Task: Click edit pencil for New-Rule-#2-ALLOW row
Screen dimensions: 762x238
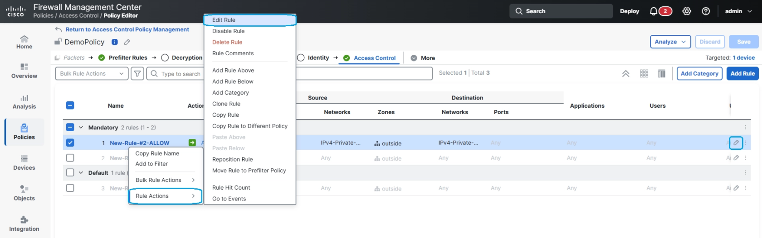Action: 736,143
